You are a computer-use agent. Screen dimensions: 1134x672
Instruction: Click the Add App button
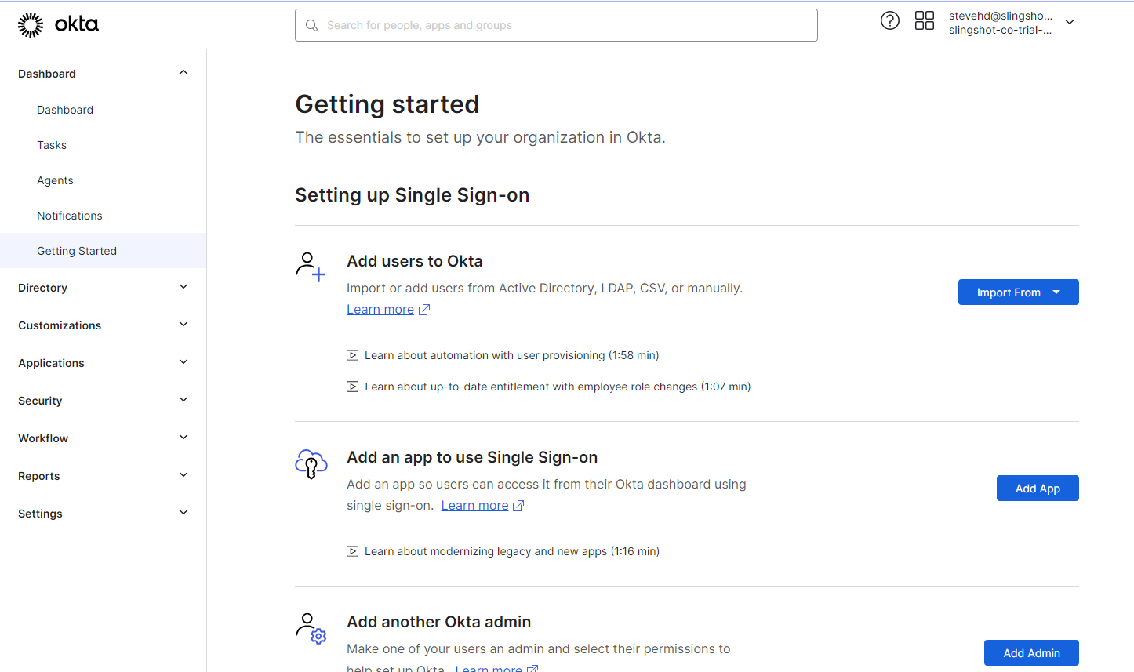coord(1038,489)
